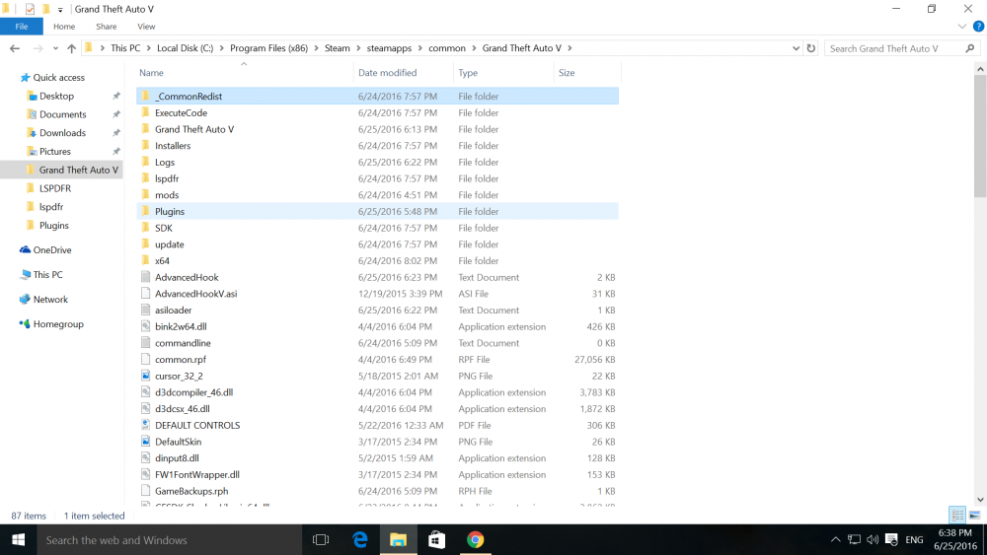Click This PC in the address breadcrumb
987x555 pixels.
click(x=125, y=48)
